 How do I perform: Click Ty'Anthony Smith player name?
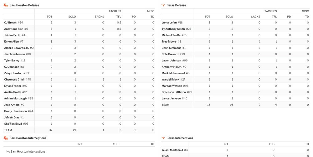click(173, 29)
